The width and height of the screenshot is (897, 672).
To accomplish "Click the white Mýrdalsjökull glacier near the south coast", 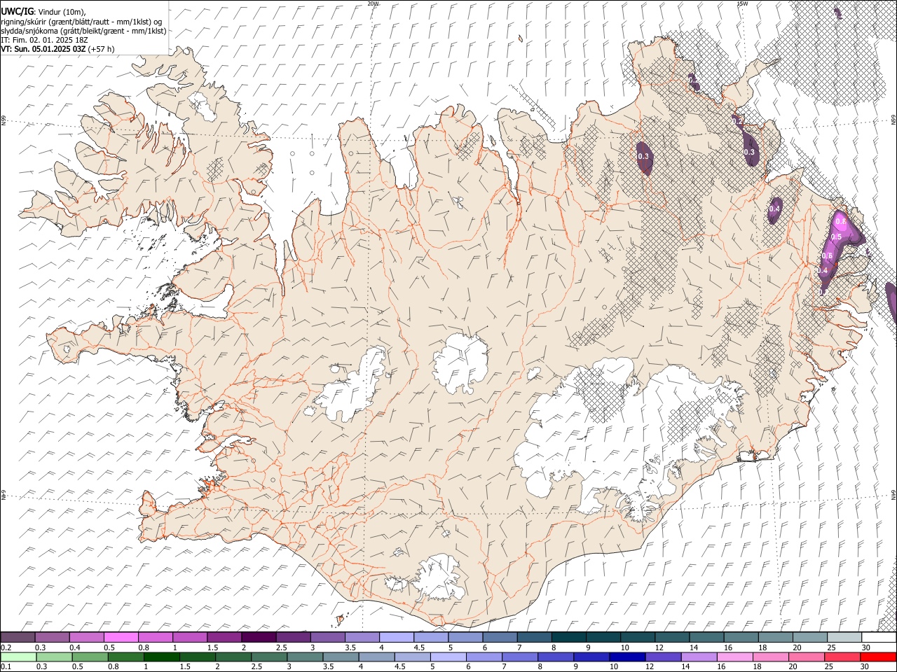I will point(439,576).
